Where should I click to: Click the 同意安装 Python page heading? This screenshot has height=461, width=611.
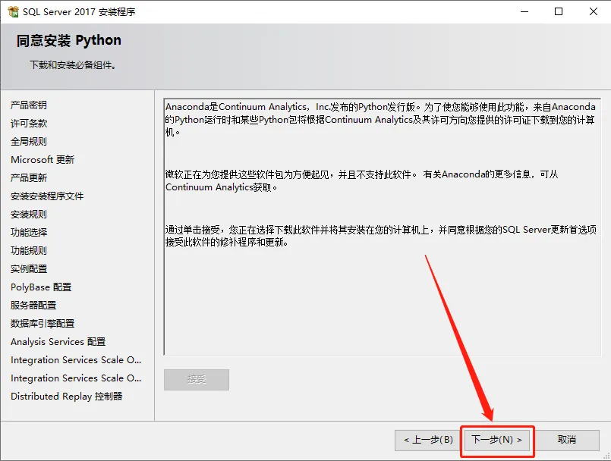click(69, 40)
